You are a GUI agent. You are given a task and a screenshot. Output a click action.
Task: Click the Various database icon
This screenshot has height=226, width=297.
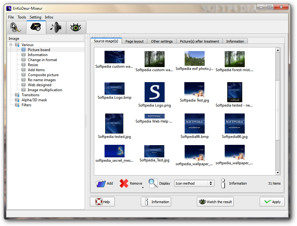(x=17, y=45)
